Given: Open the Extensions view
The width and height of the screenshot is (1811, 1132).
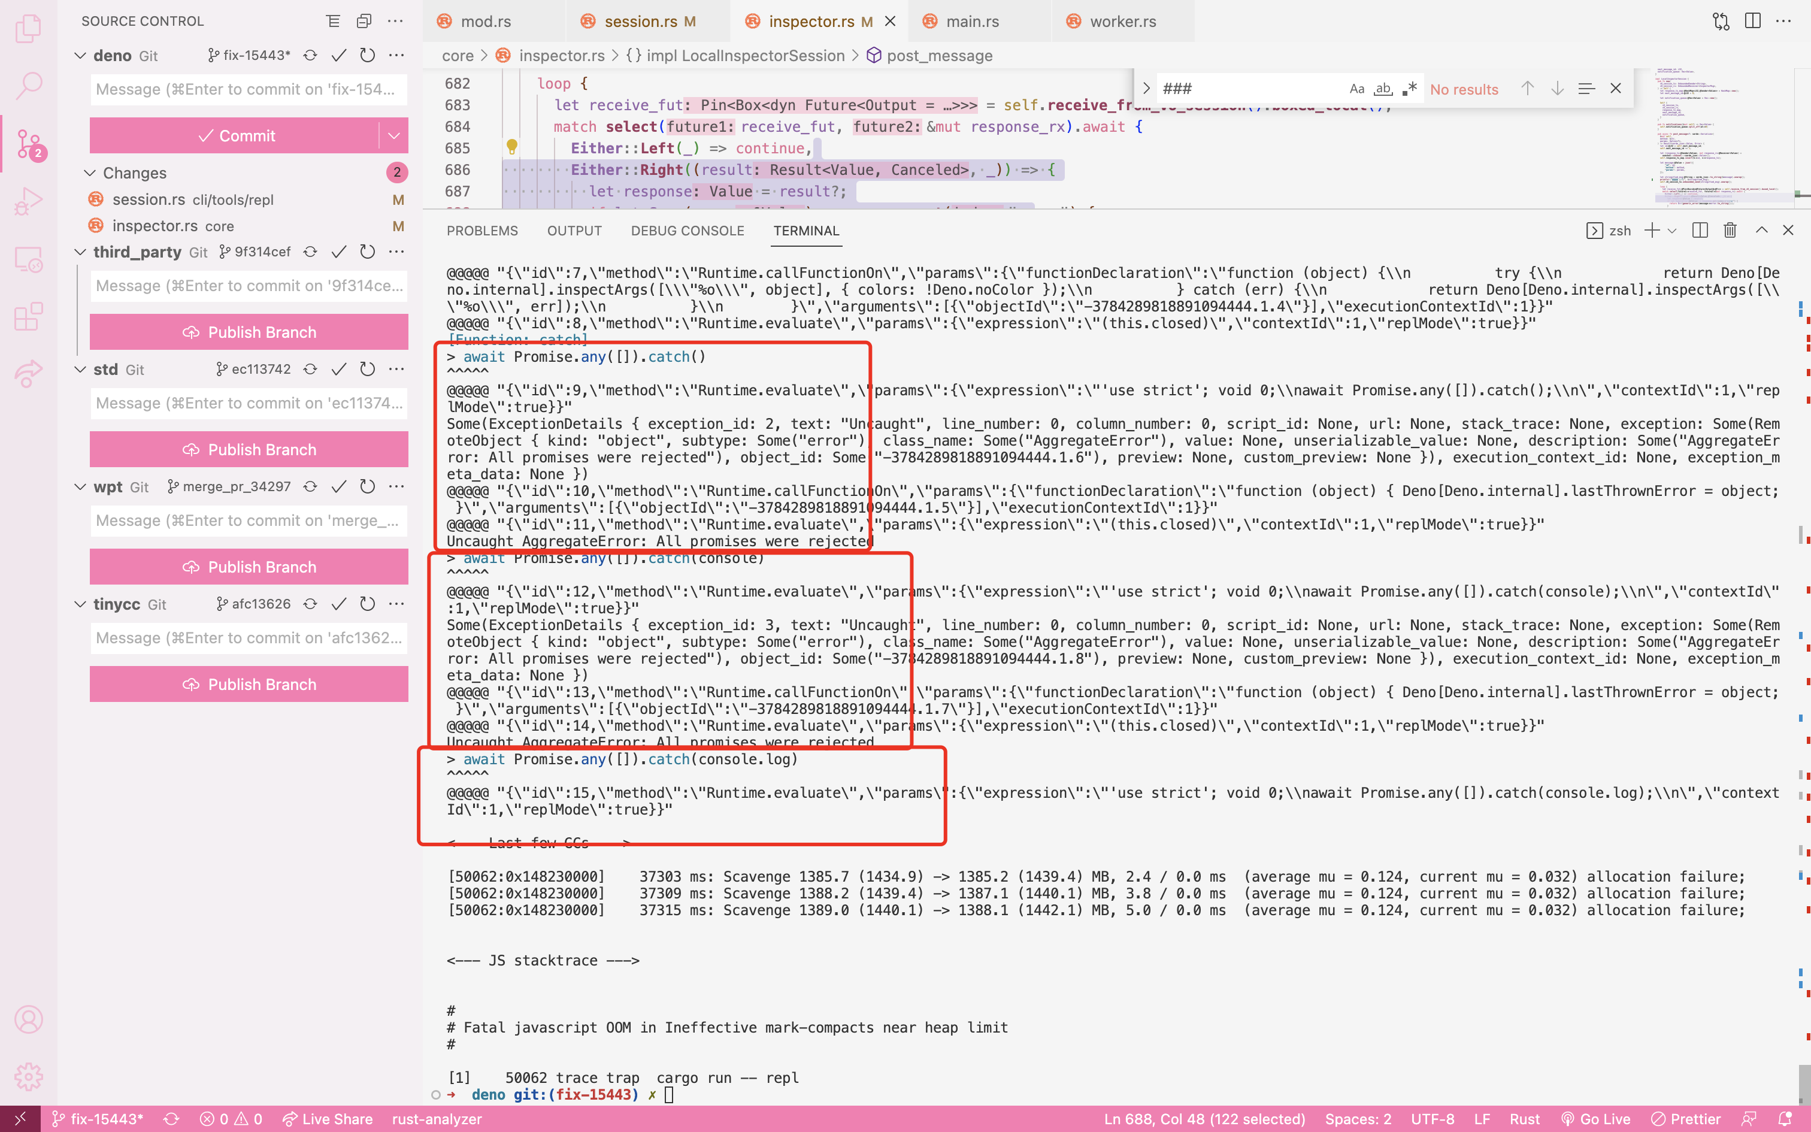Looking at the screenshot, I should point(28,317).
